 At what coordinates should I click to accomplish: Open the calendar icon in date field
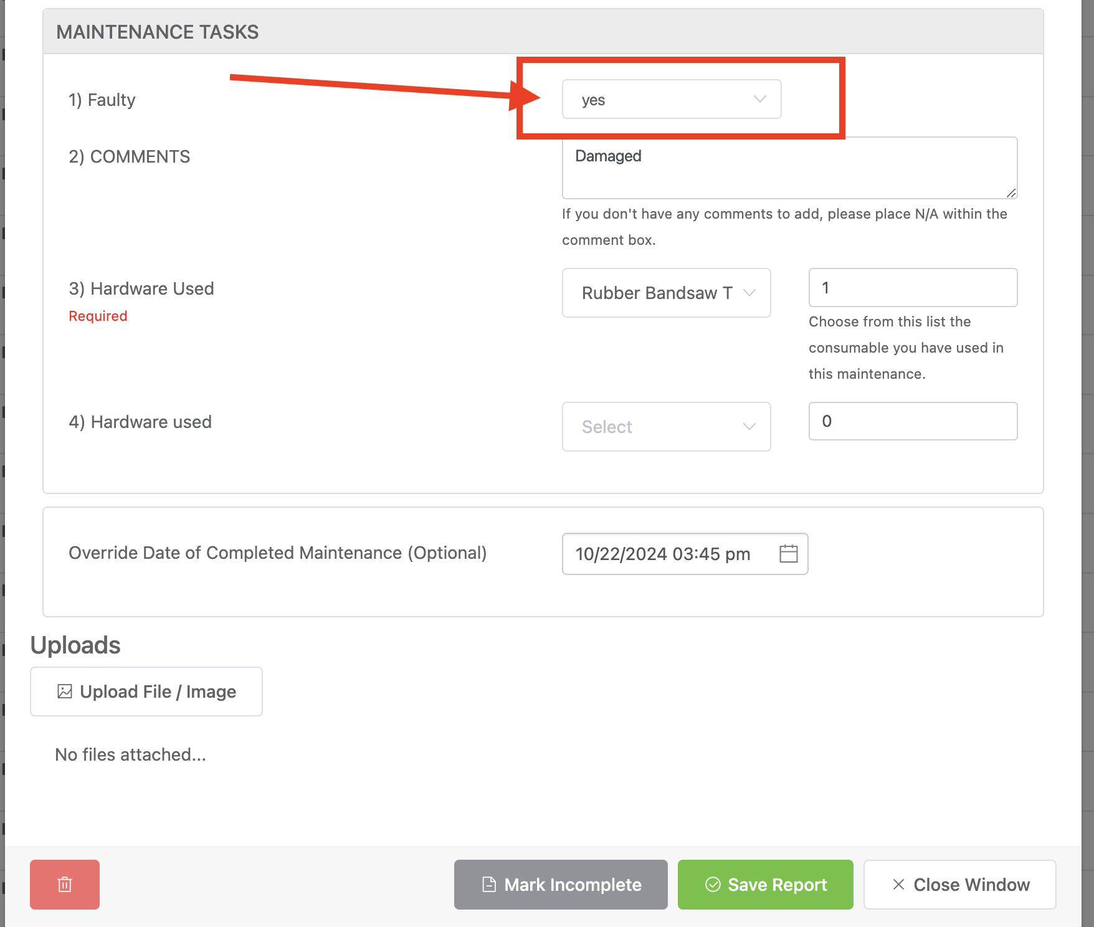pos(788,553)
